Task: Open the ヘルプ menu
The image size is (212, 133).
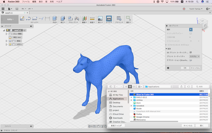Action: click(59, 2)
